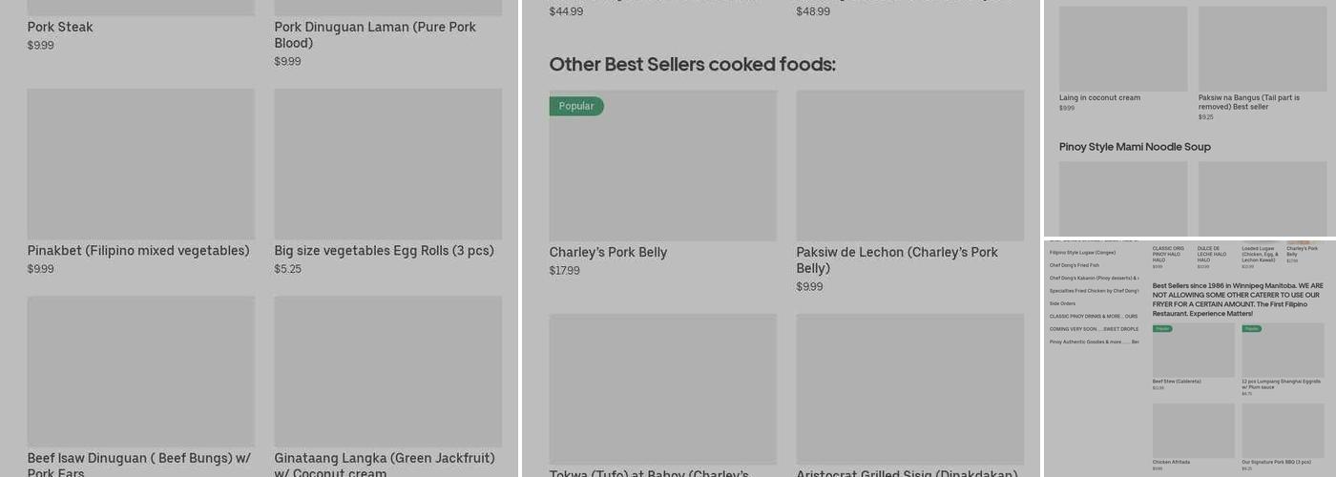The image size is (1336, 477).
Task: Jump to Classic Pinoy Drinks & More
Action: [x=1093, y=316]
